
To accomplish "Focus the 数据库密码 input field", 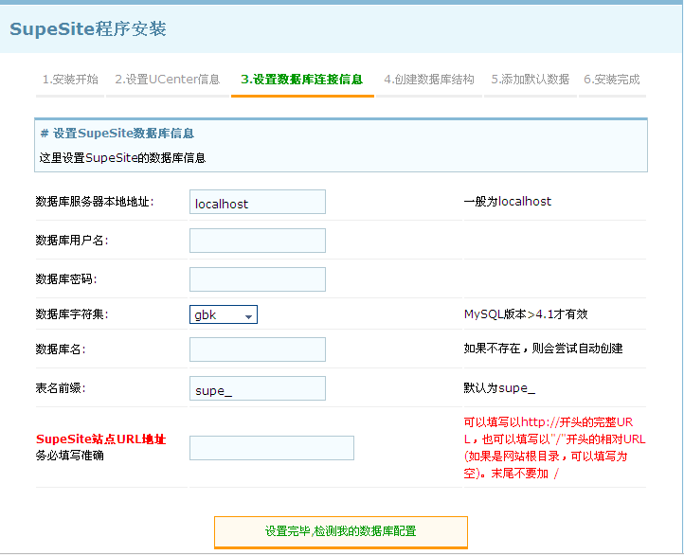I will click(258, 279).
